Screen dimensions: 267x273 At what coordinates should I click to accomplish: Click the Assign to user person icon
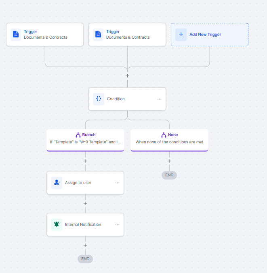click(x=57, y=183)
